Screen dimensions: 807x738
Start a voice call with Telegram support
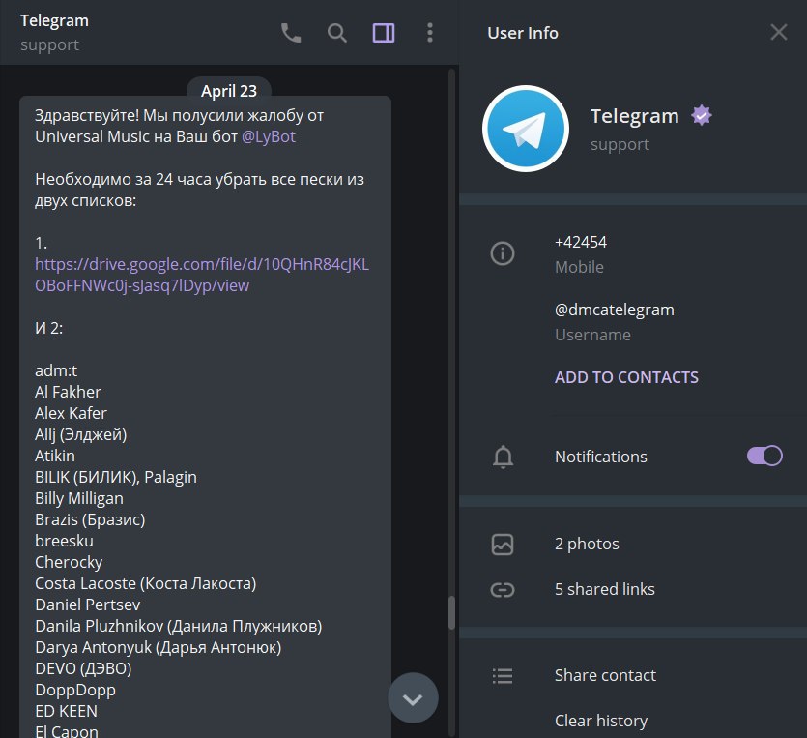[291, 33]
